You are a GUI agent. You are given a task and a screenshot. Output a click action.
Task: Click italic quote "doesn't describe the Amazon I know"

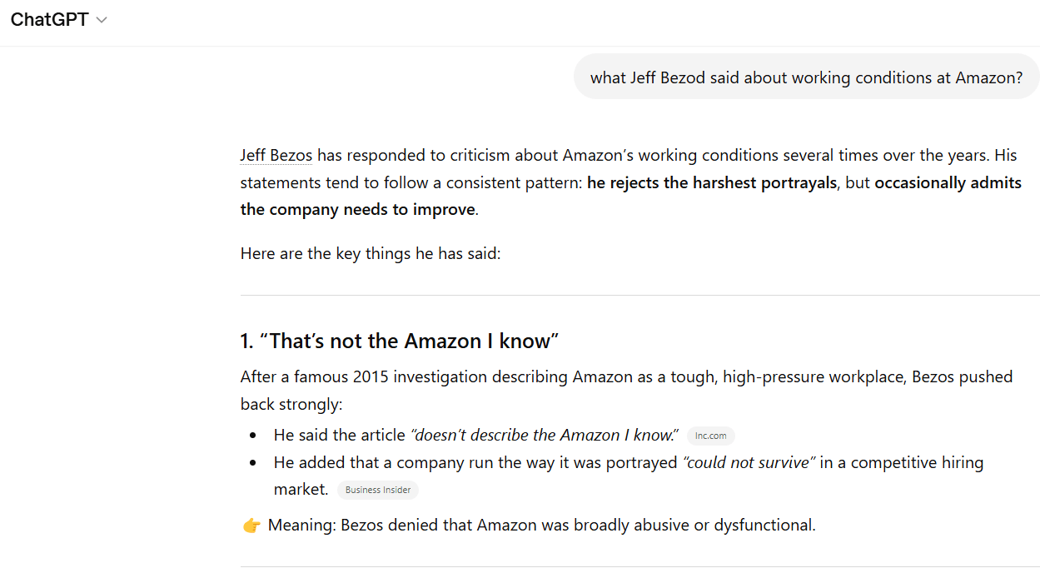(x=545, y=435)
